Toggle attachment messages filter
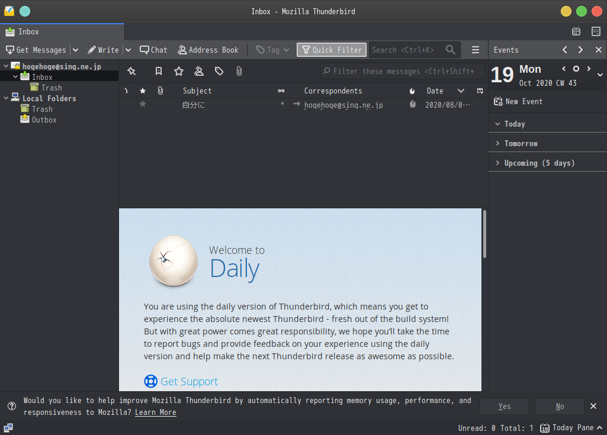The image size is (607, 435). tap(239, 71)
